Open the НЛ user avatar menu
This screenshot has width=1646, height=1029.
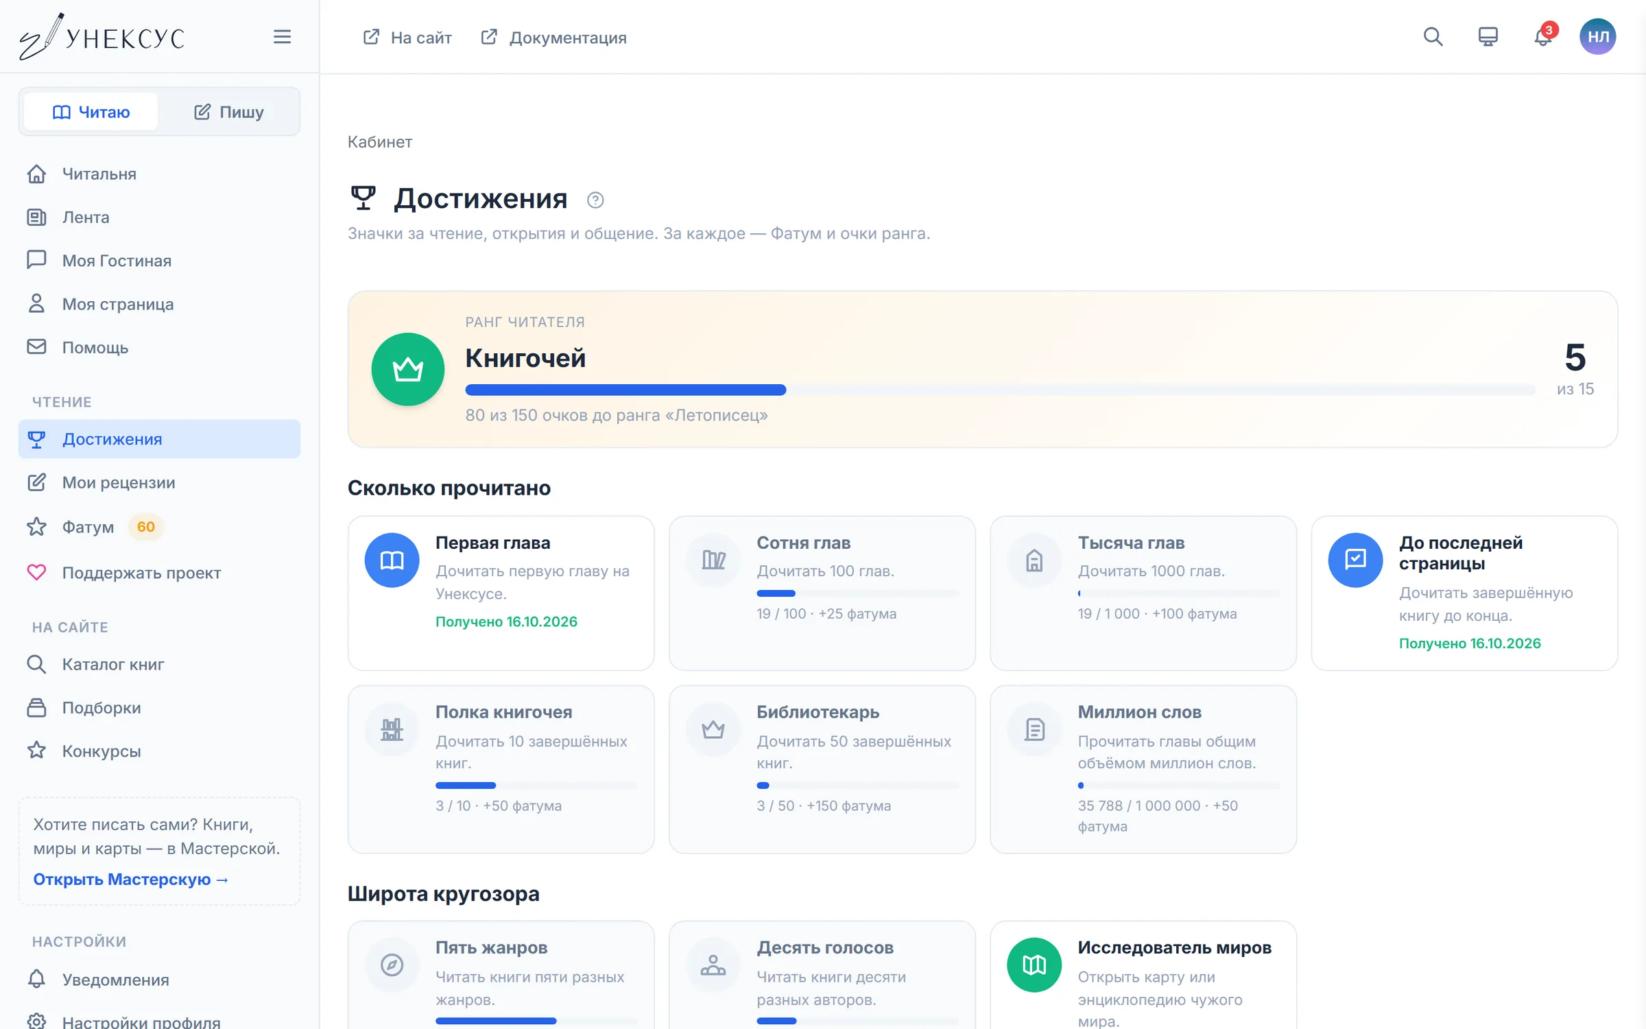(1598, 36)
